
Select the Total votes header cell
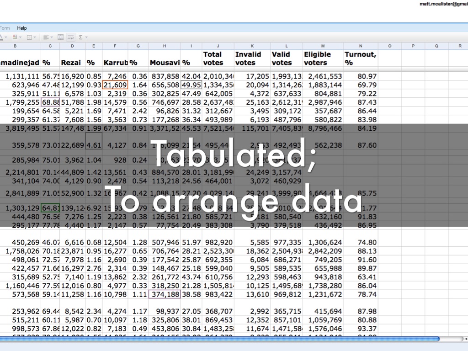pyautogui.click(x=218, y=58)
